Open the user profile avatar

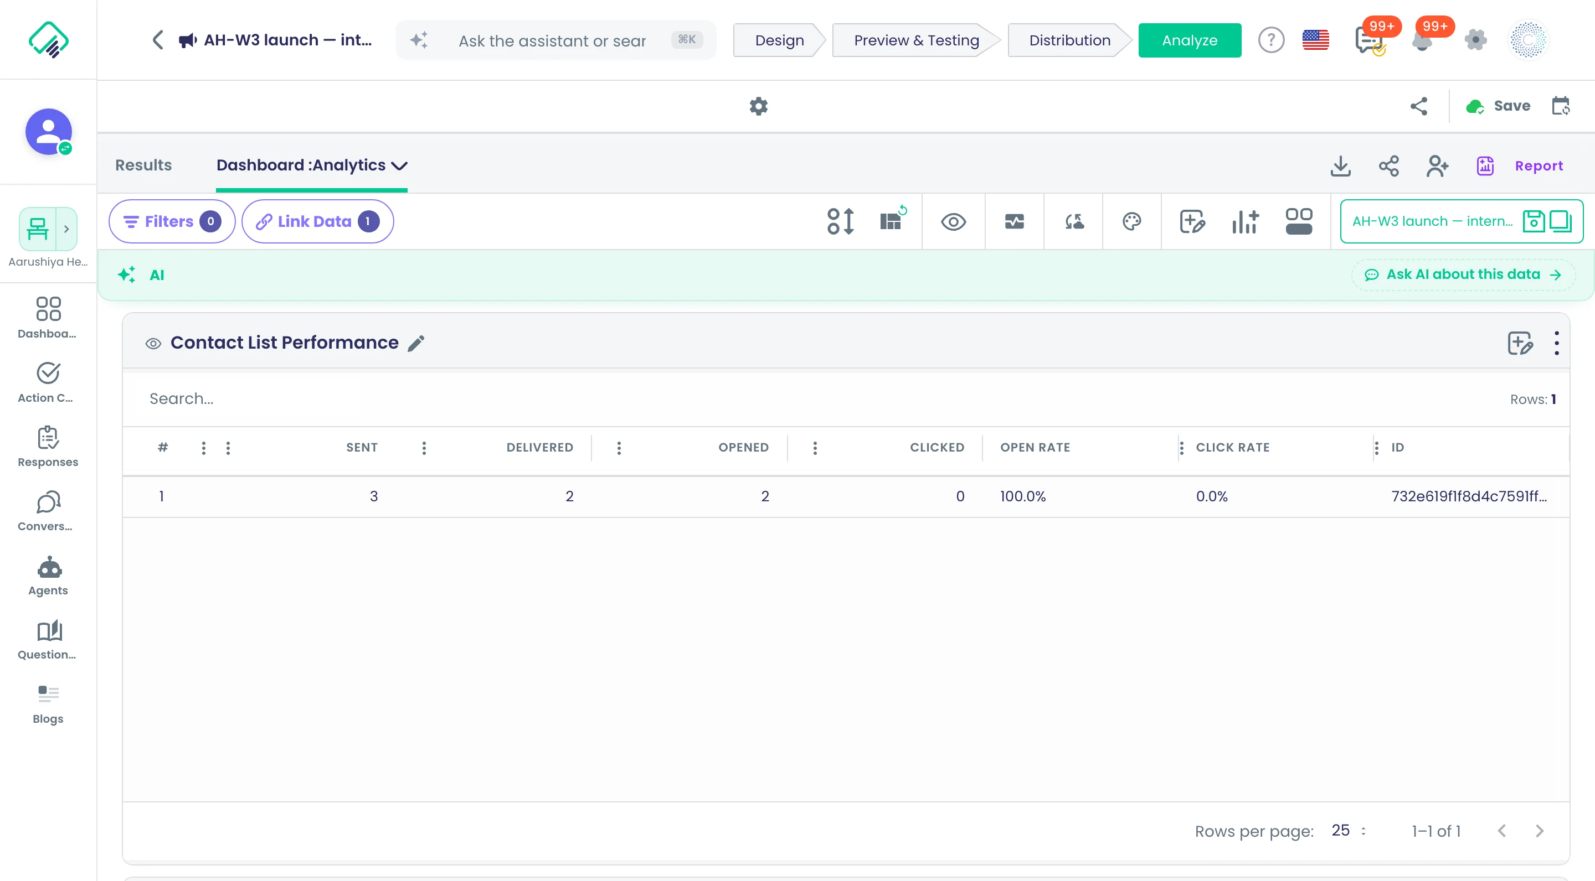point(1528,40)
